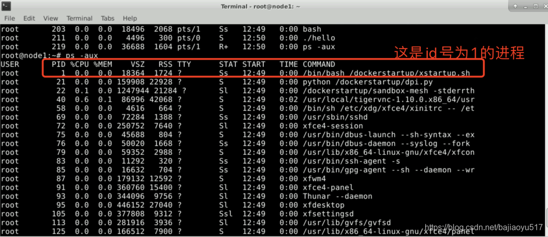Click the 'xfsettingsd' command

tap(328, 214)
